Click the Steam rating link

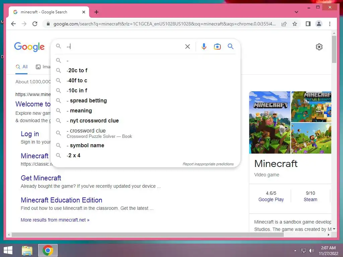click(x=311, y=199)
